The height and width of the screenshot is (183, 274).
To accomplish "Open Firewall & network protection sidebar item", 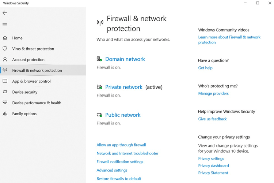I will 37,70.
